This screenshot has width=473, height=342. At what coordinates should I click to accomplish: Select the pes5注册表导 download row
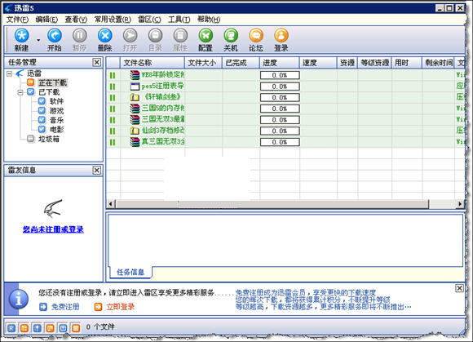(x=285, y=87)
